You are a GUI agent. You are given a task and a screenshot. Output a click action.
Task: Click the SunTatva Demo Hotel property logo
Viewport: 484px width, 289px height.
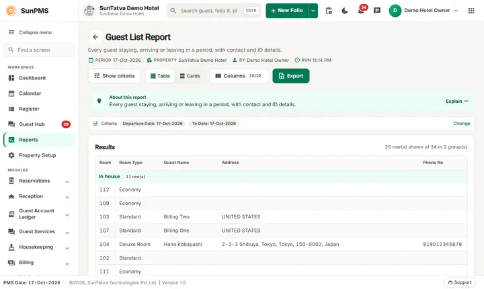(x=89, y=11)
